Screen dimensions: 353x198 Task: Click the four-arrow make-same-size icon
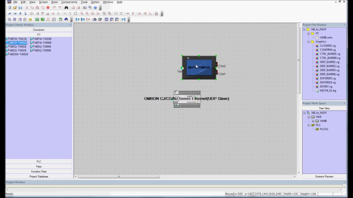[x=75, y=13]
